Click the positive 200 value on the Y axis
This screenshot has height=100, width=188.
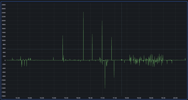click(4, 56)
